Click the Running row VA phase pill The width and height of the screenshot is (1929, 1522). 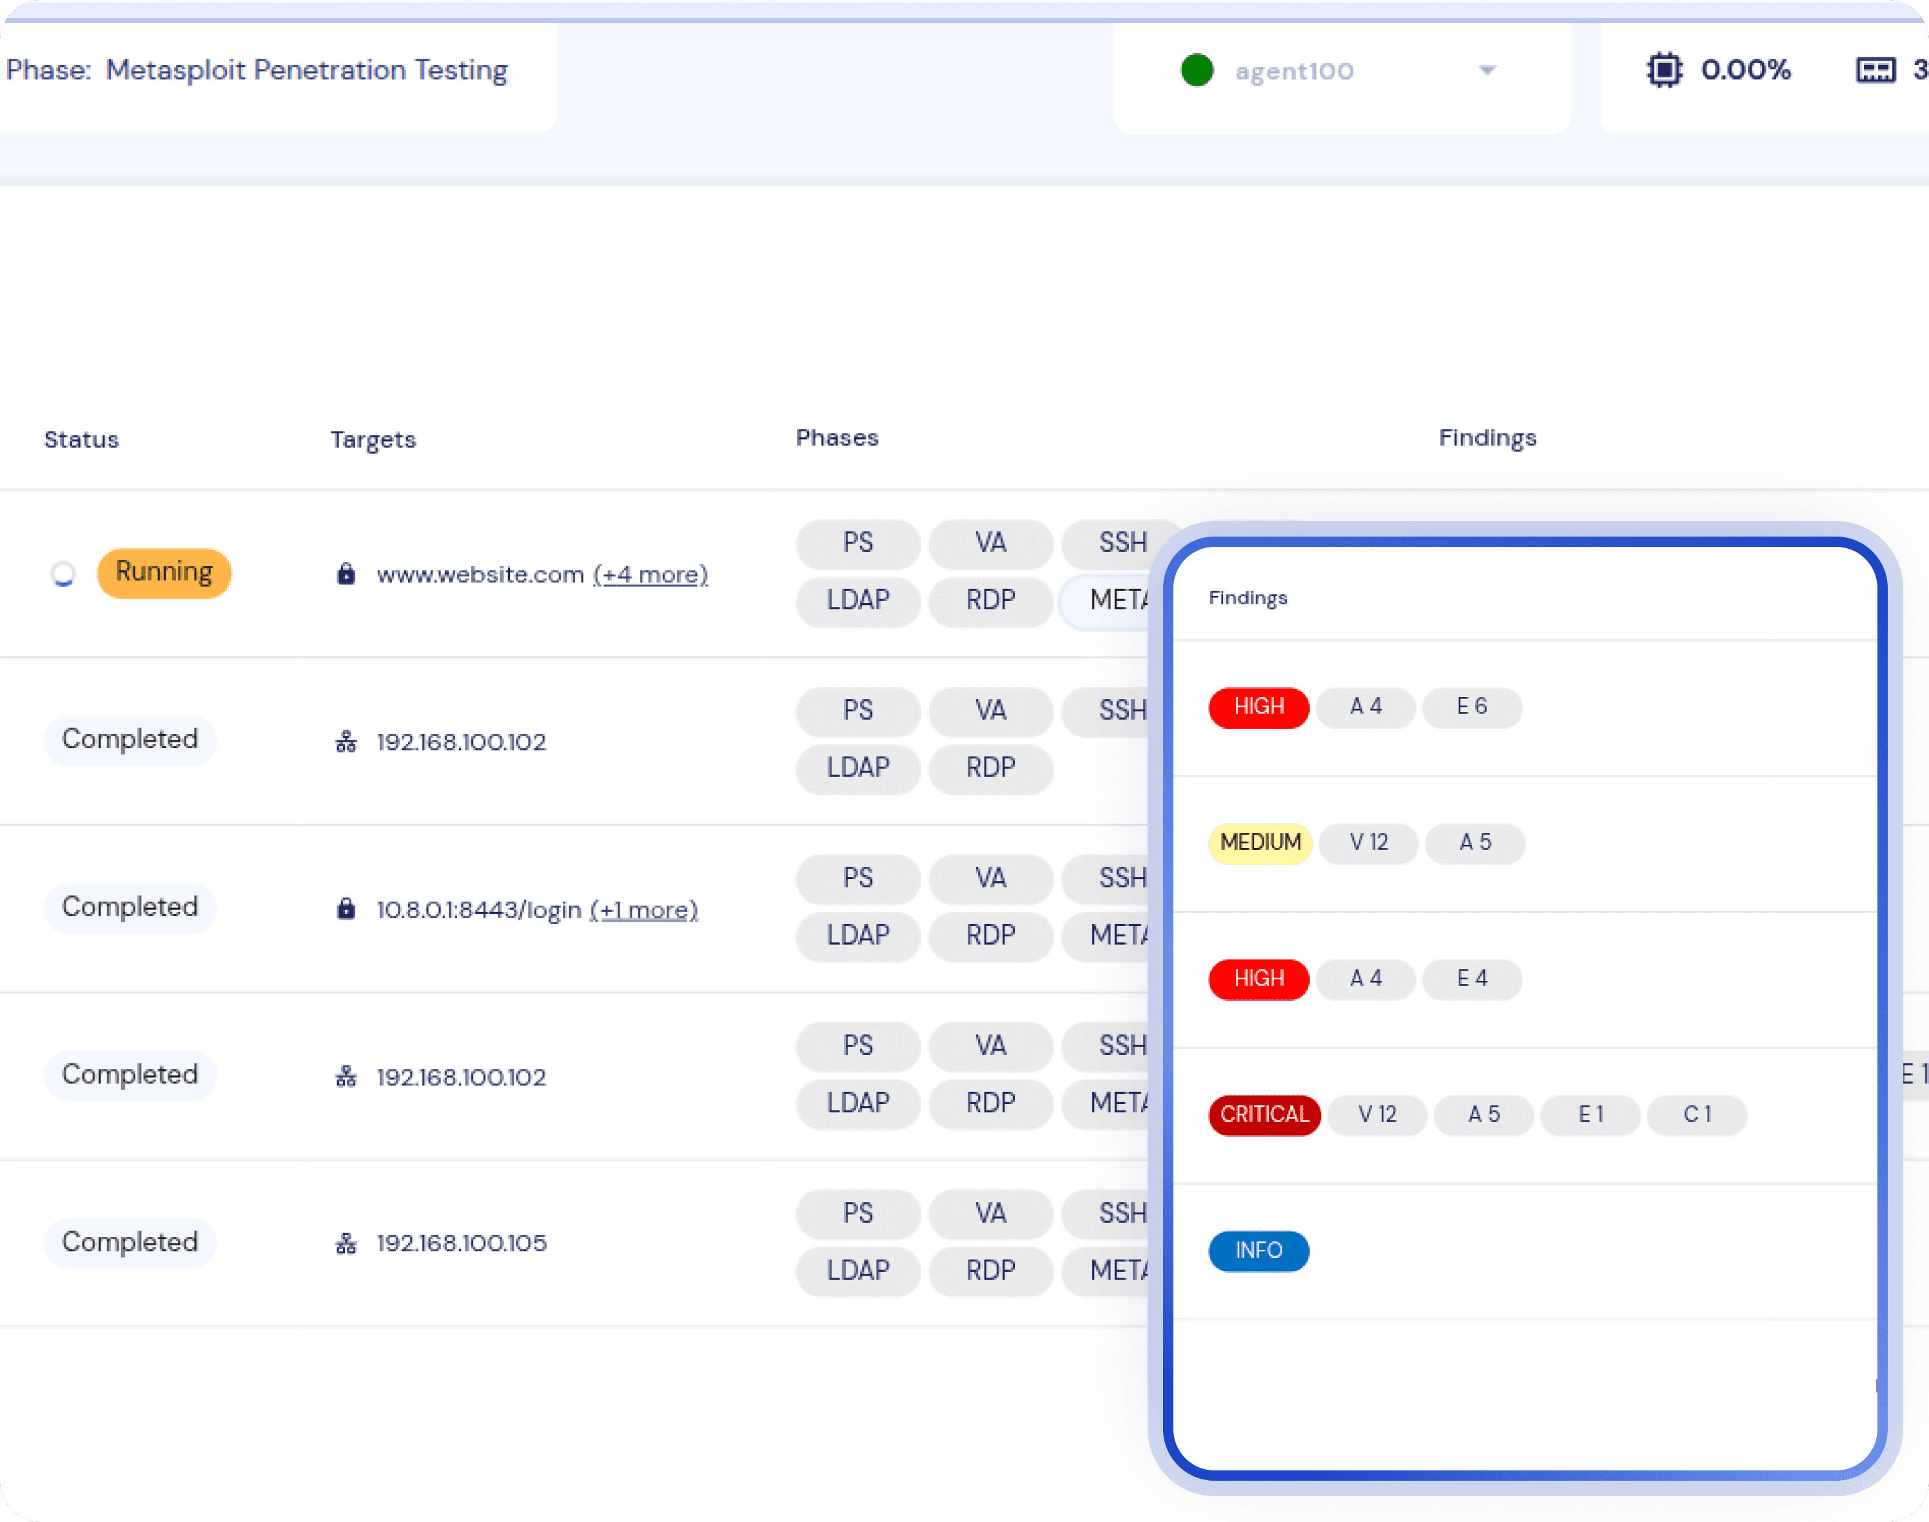coord(990,542)
